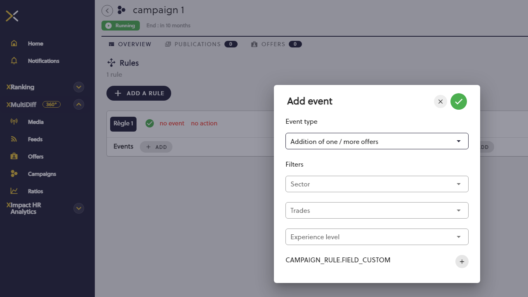Collapse the XMultiDiff section
528x297 pixels.
[x=79, y=104]
